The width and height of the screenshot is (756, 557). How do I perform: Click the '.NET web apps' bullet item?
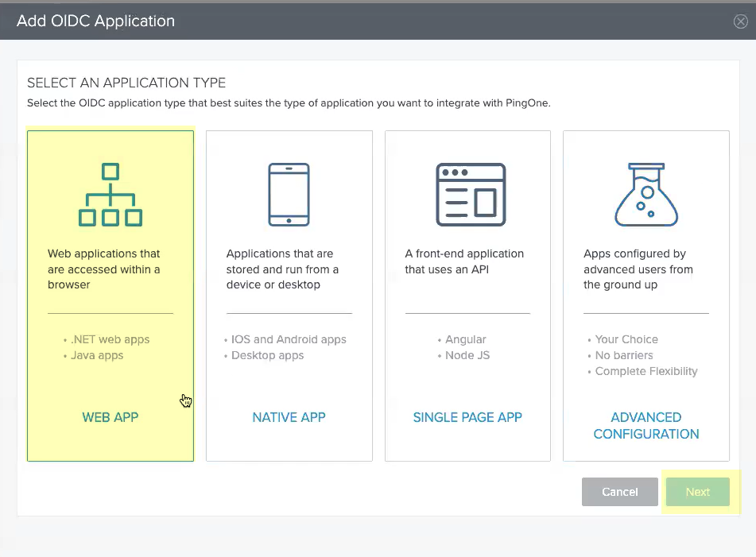(x=110, y=339)
